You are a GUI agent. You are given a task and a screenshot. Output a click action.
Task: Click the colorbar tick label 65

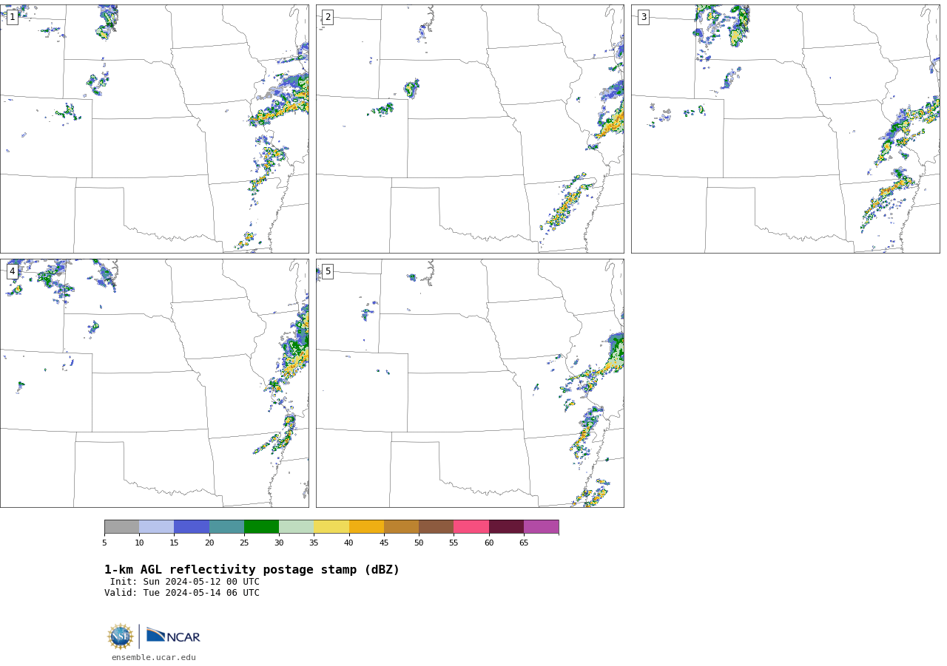click(x=524, y=543)
